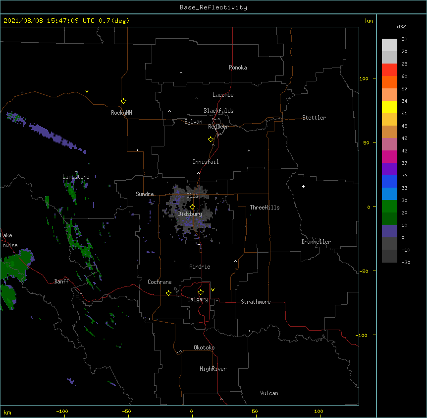Viewport: 427px width, 418px height.
Task: Select the bright yellow 51-54 dBZ legend color
Action: click(x=389, y=107)
